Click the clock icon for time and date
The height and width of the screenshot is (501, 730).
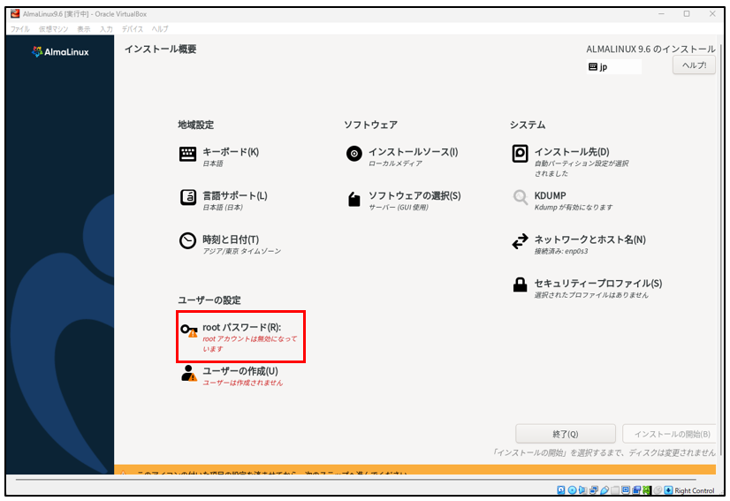click(x=187, y=241)
